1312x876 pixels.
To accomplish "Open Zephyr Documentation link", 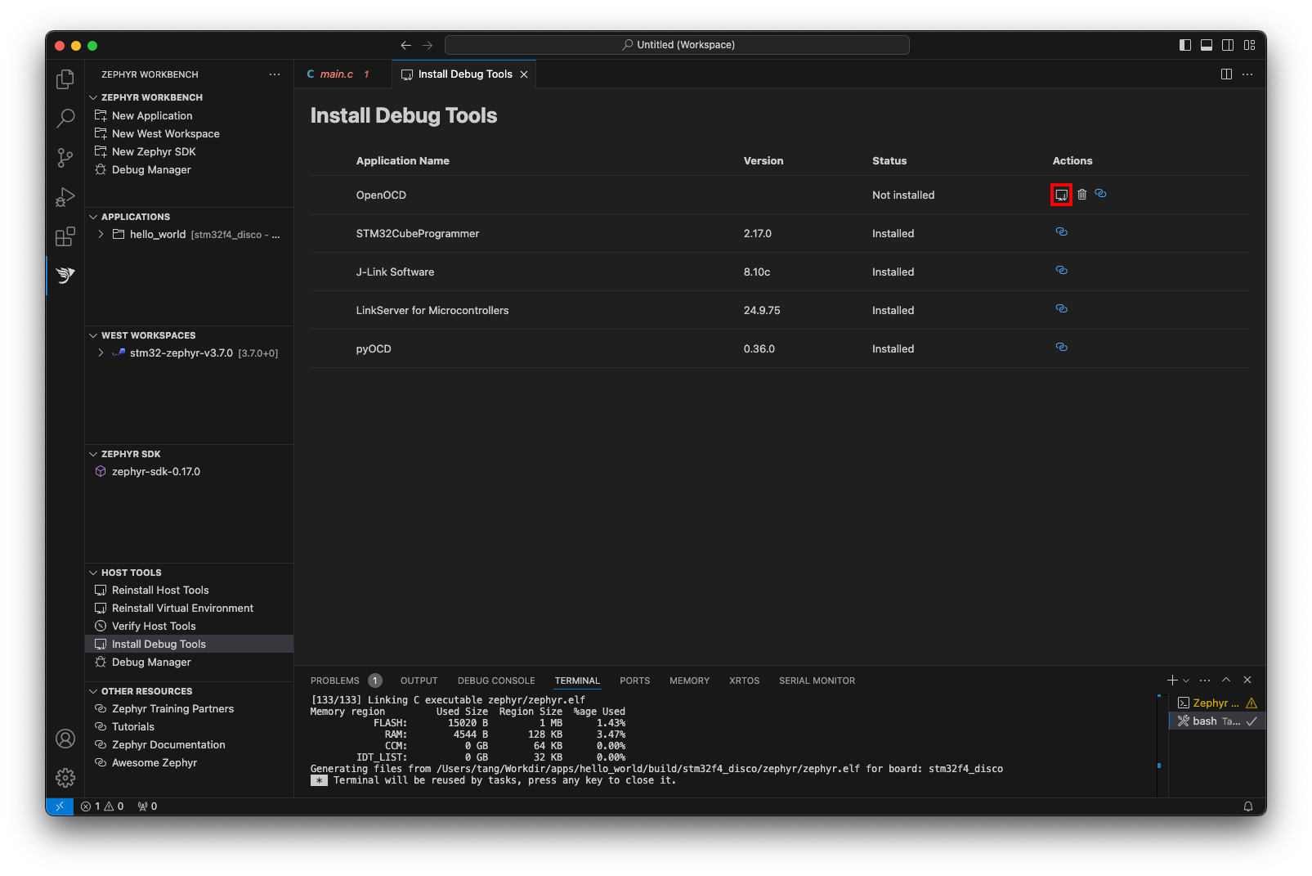I will (x=168, y=744).
